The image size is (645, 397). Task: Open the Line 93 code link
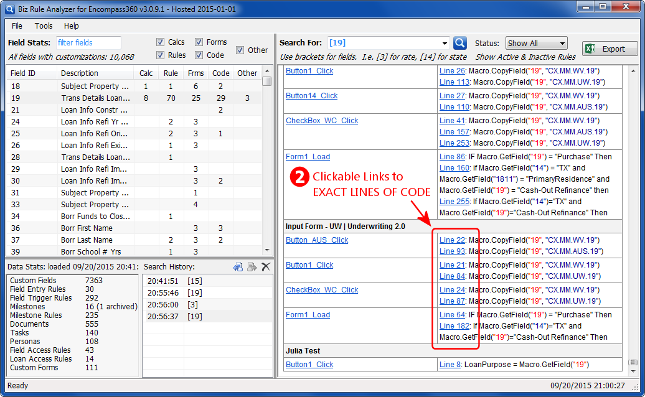point(452,251)
